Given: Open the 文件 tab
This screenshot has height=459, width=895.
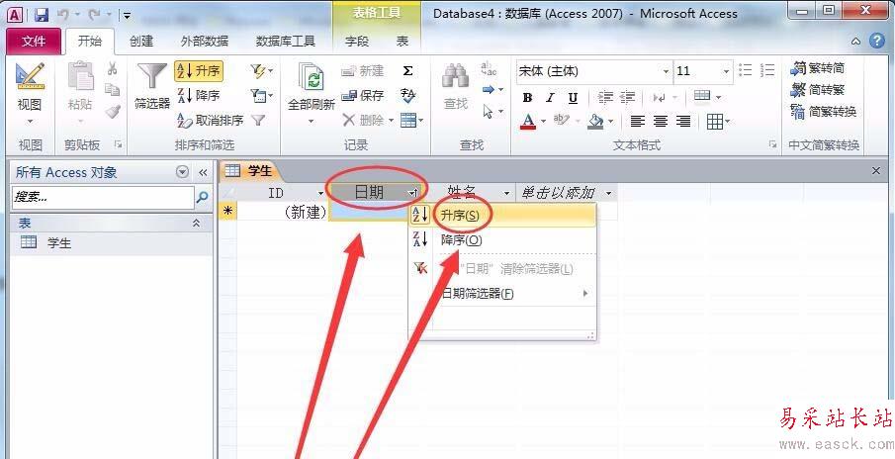Looking at the screenshot, I should pos(34,42).
